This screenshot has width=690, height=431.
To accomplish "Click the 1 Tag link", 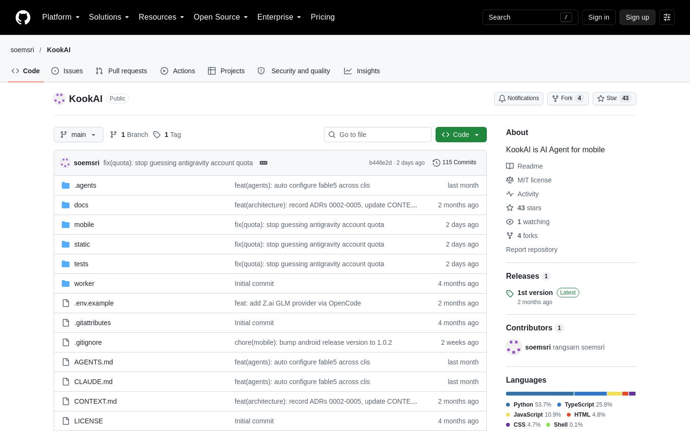I will 167,135.
